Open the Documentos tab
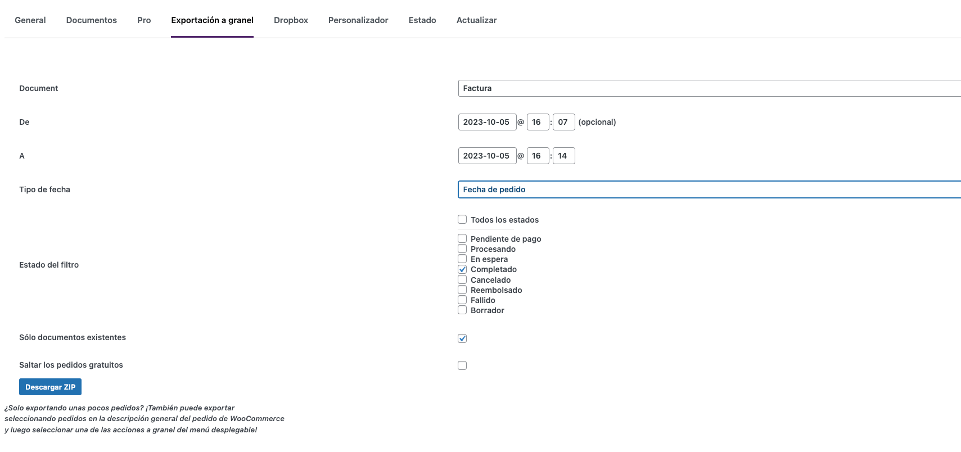Image resolution: width=961 pixels, height=452 pixels. (92, 20)
